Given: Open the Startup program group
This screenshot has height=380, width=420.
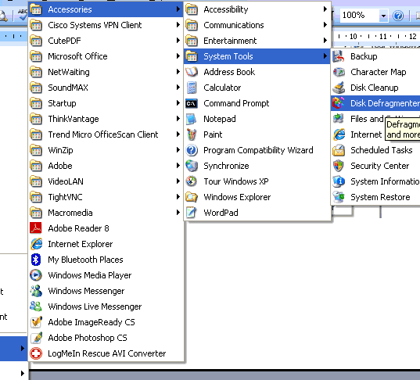Looking at the screenshot, I should [x=106, y=103].
